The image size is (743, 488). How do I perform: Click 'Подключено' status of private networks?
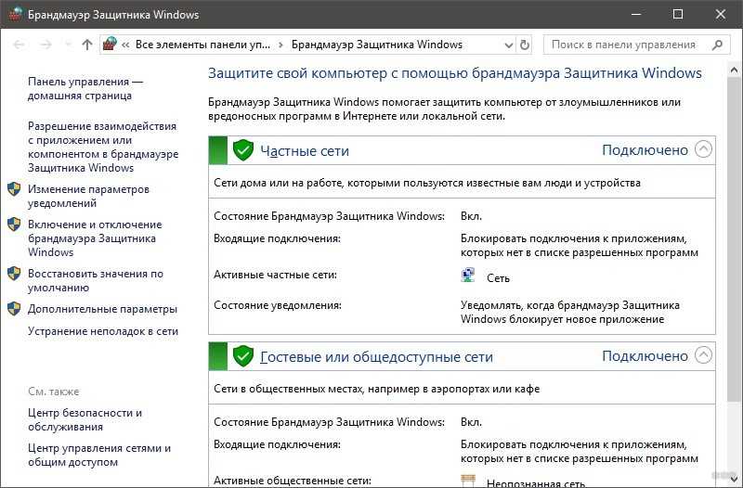click(645, 150)
